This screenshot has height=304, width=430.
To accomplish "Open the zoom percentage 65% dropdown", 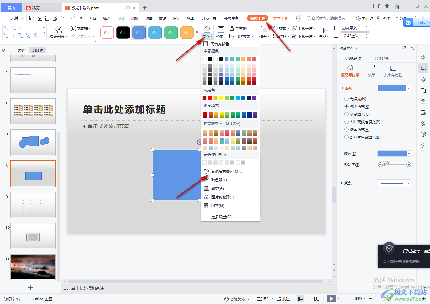I will [x=360, y=299].
